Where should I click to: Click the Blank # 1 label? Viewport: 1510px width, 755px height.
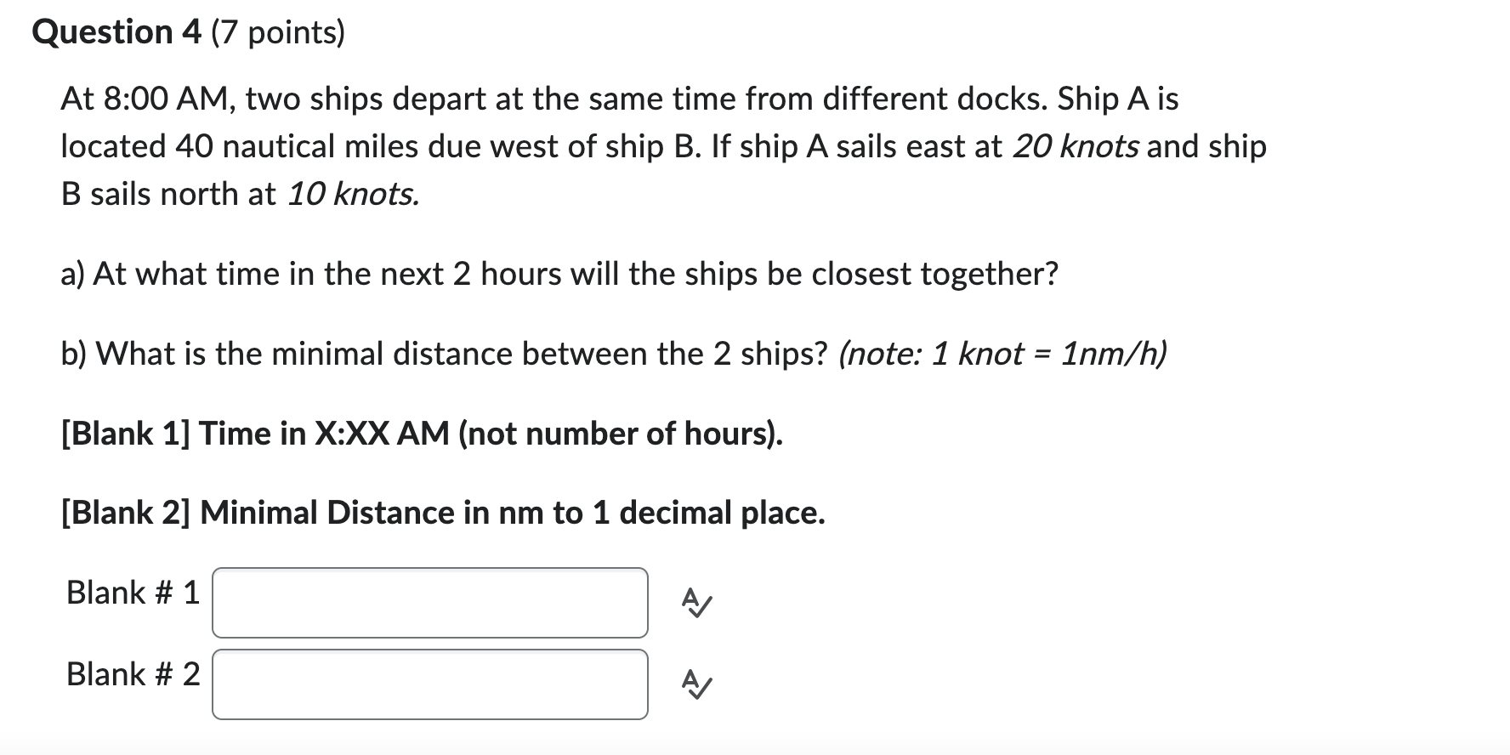tap(132, 593)
